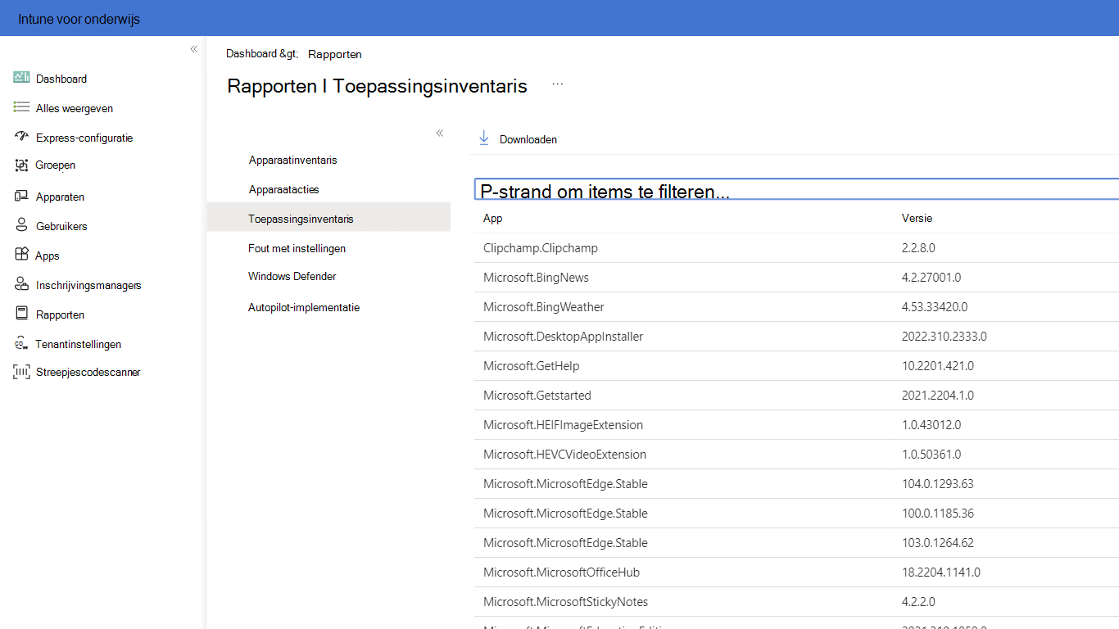Screen dimensions: 1119x629
Task: Focus the filter items search field
Action: pos(796,189)
